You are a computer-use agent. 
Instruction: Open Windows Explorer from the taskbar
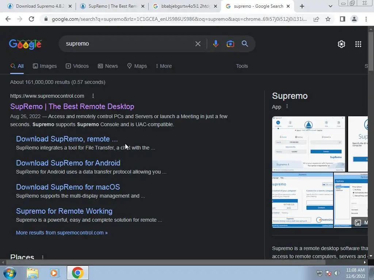coord(33,273)
